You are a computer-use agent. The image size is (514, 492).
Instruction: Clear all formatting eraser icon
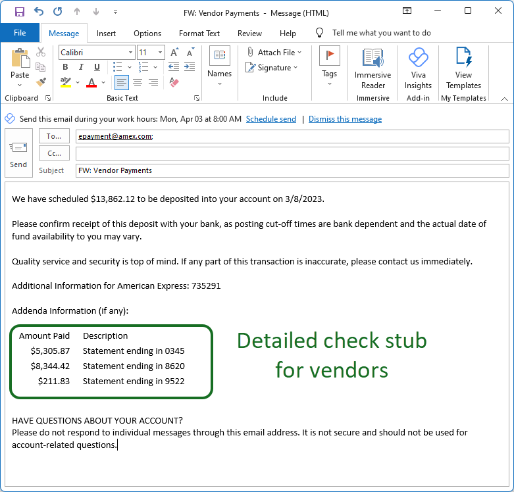point(174,82)
